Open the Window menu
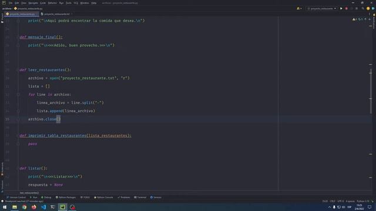This screenshot has height=211, width=376. [85, 3]
